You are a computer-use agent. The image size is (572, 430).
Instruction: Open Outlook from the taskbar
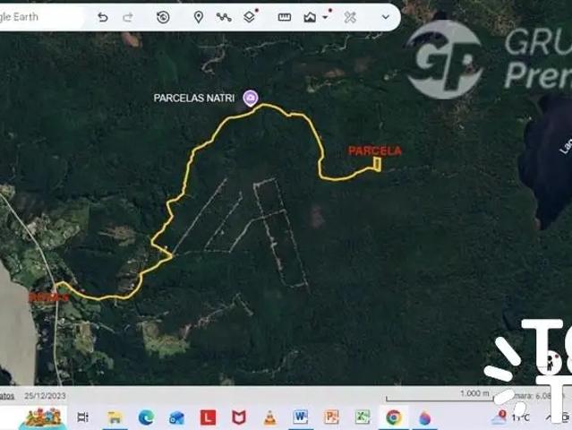[177, 417]
